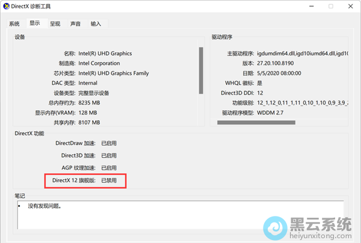This screenshot has height=243, width=361.
Task: Select the 显示 tab
Action: [x=35, y=23]
